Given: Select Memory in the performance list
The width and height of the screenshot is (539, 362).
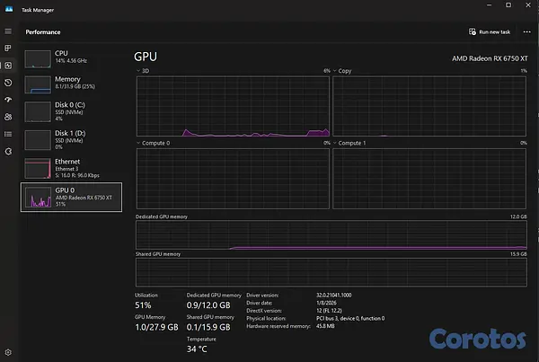Looking at the screenshot, I should [x=71, y=84].
